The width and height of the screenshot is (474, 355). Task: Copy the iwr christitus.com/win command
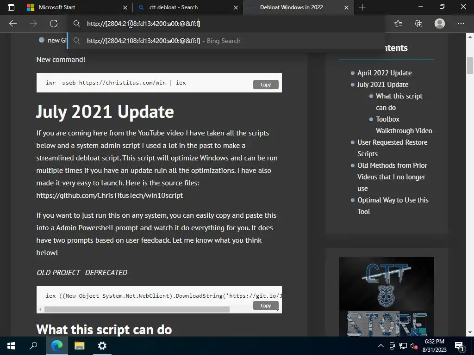[x=266, y=85]
